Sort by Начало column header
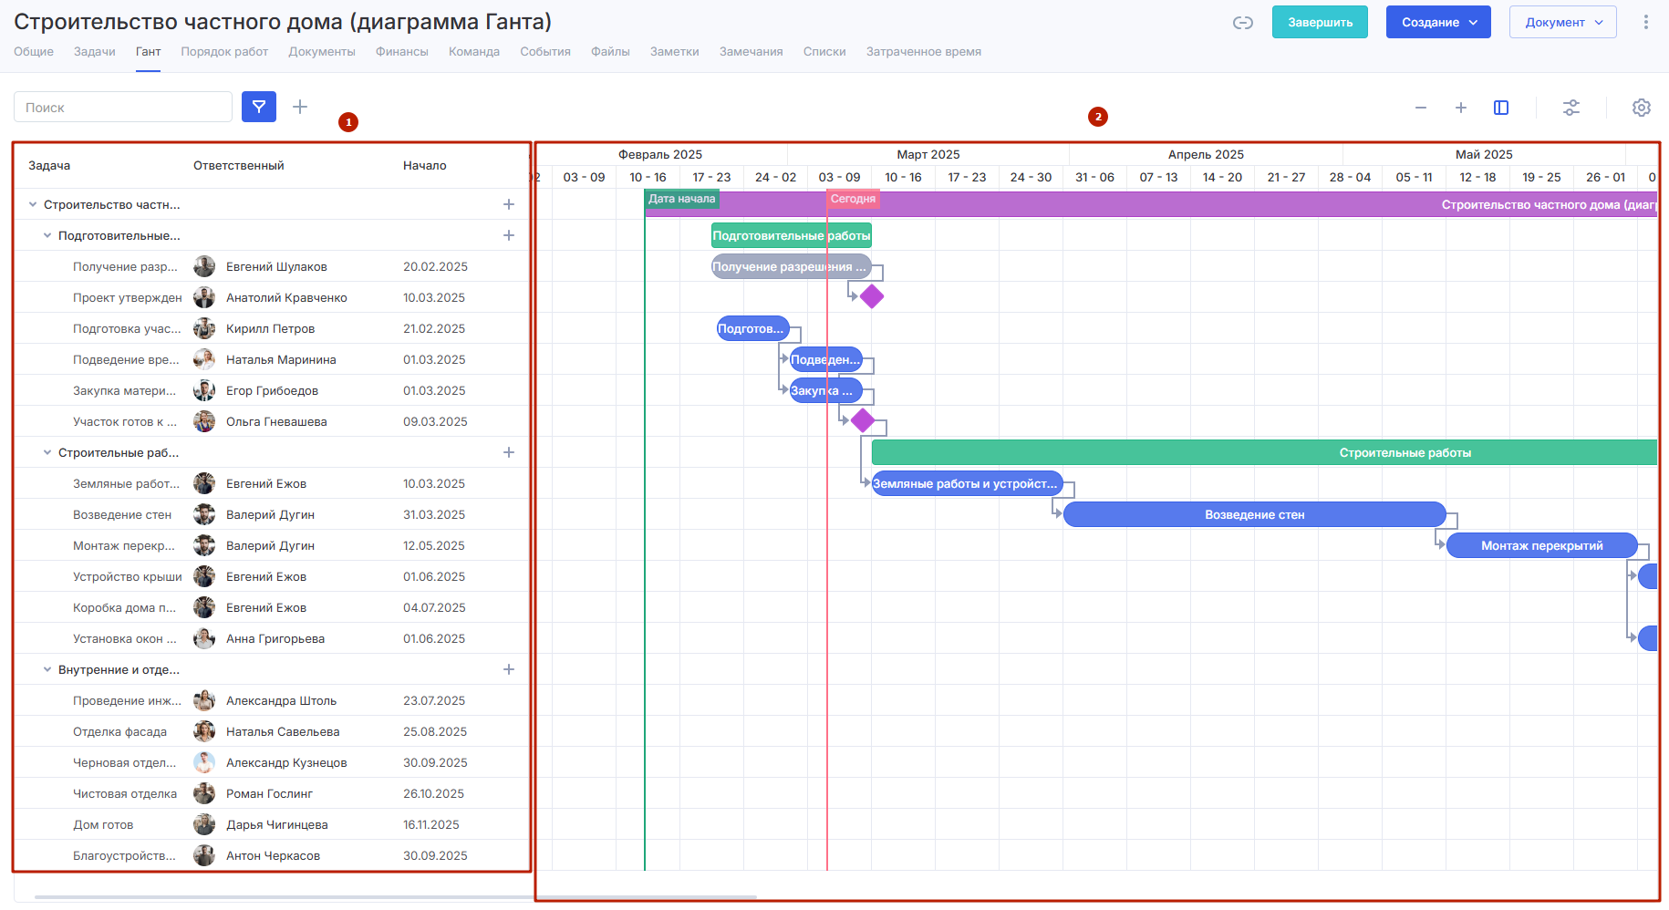1669x910 pixels. 425,165
